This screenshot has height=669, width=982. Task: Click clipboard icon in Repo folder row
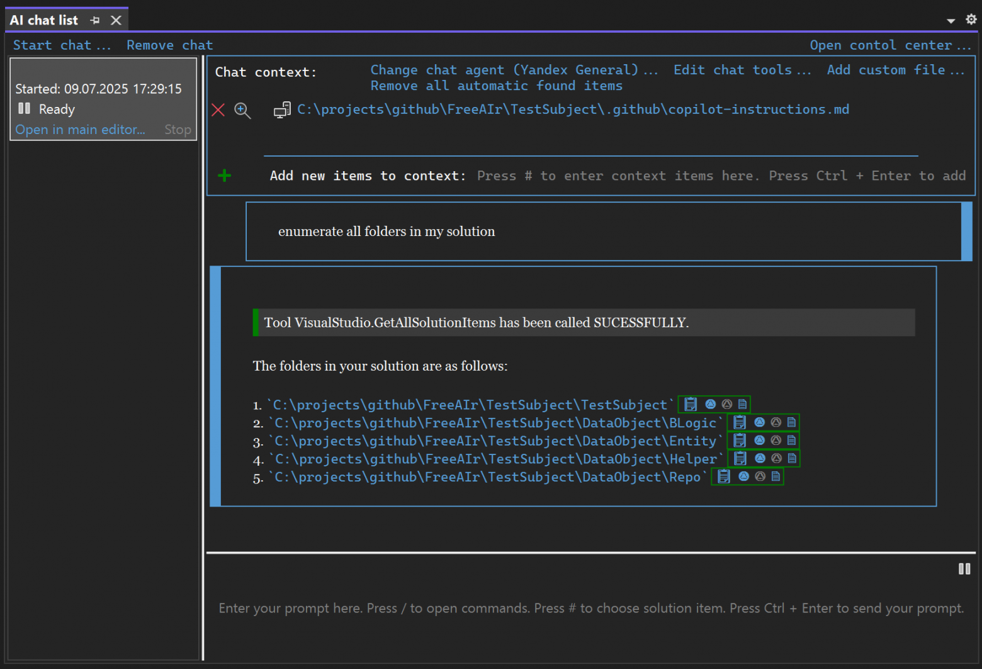pos(724,477)
